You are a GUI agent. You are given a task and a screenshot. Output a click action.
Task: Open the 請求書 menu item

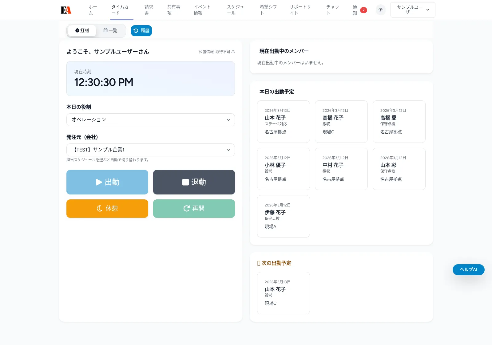click(149, 10)
